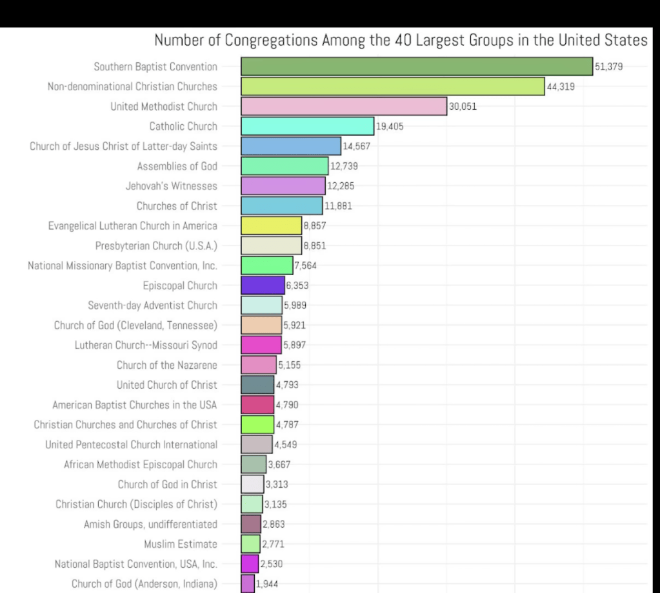Click the Catholic Church turquoise bar
The image size is (660, 593).
pyautogui.click(x=308, y=126)
